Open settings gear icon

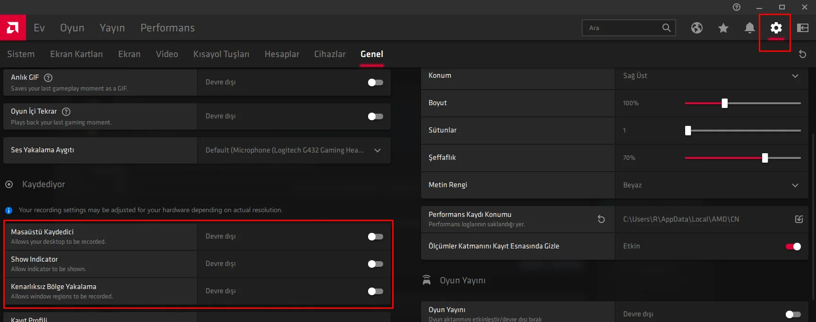coord(776,28)
